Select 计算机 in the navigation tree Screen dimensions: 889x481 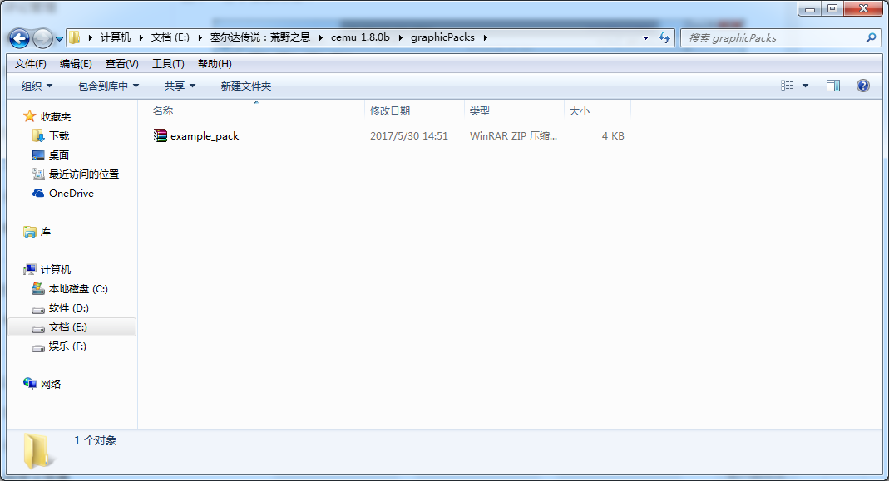pyautogui.click(x=56, y=270)
